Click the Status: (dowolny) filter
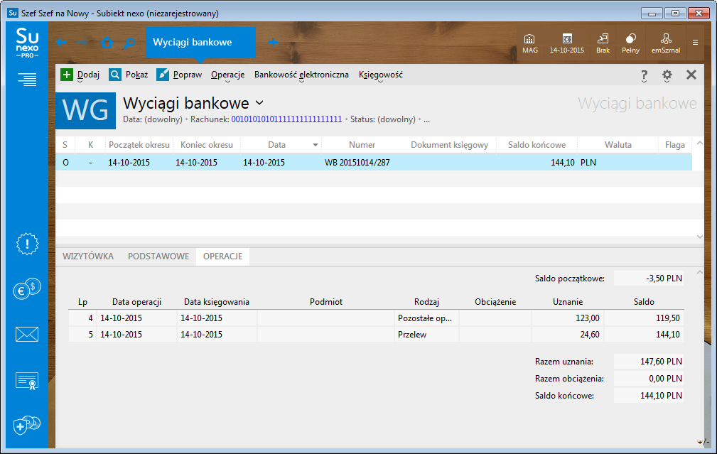The width and height of the screenshot is (717, 454). (383, 119)
